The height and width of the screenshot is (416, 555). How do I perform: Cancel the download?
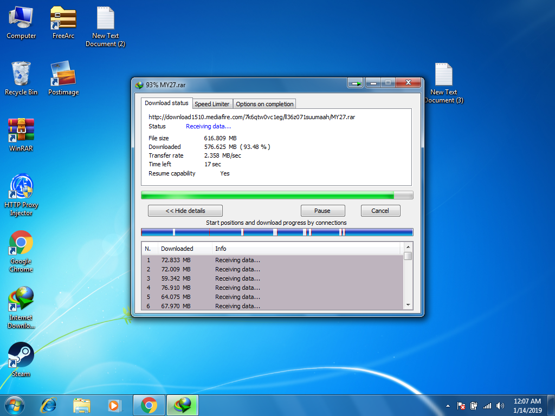coord(380,211)
